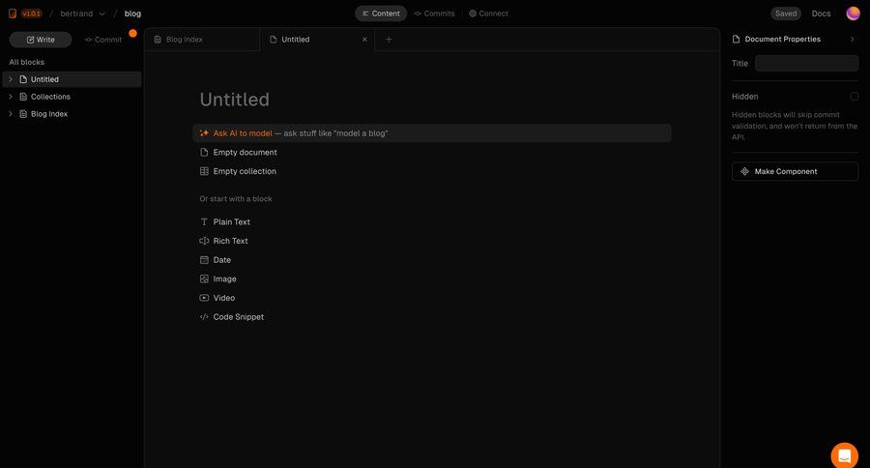
Task: Add a new tab with plus icon
Action: coord(389,40)
